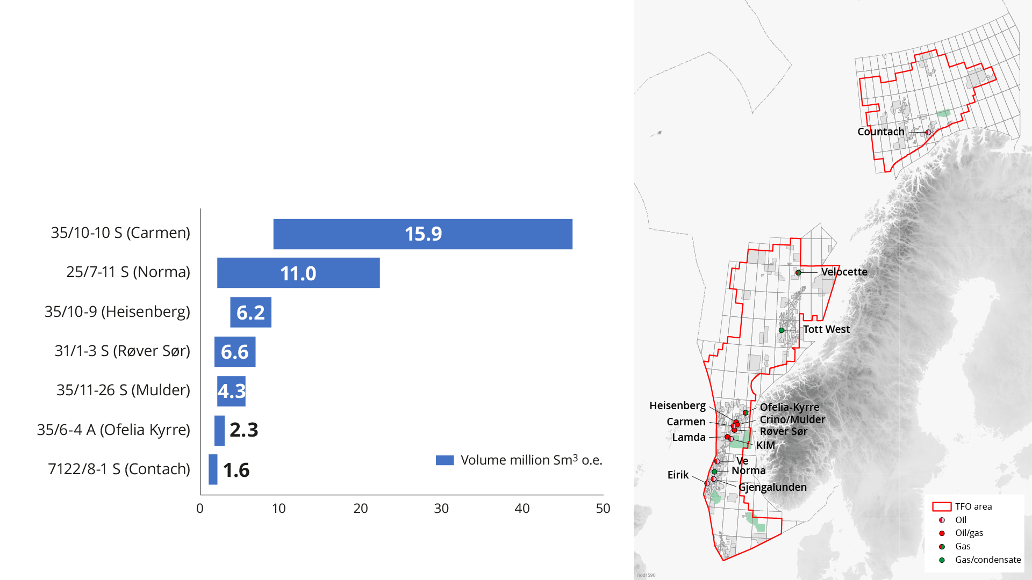Click the Ofelia-Kyrre discovery marker
Image resolution: width=1032 pixels, height=580 pixels.
(746, 412)
